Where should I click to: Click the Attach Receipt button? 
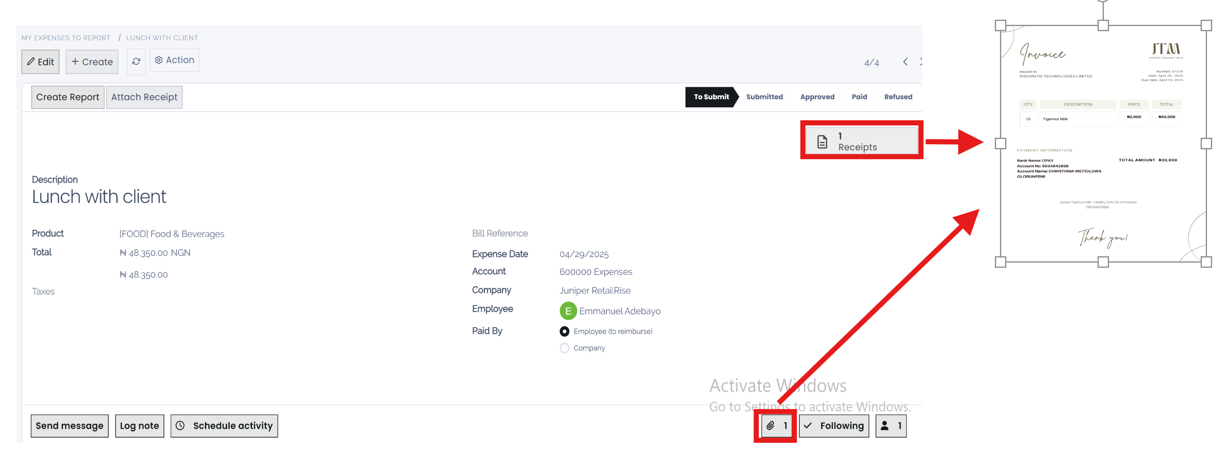click(144, 98)
